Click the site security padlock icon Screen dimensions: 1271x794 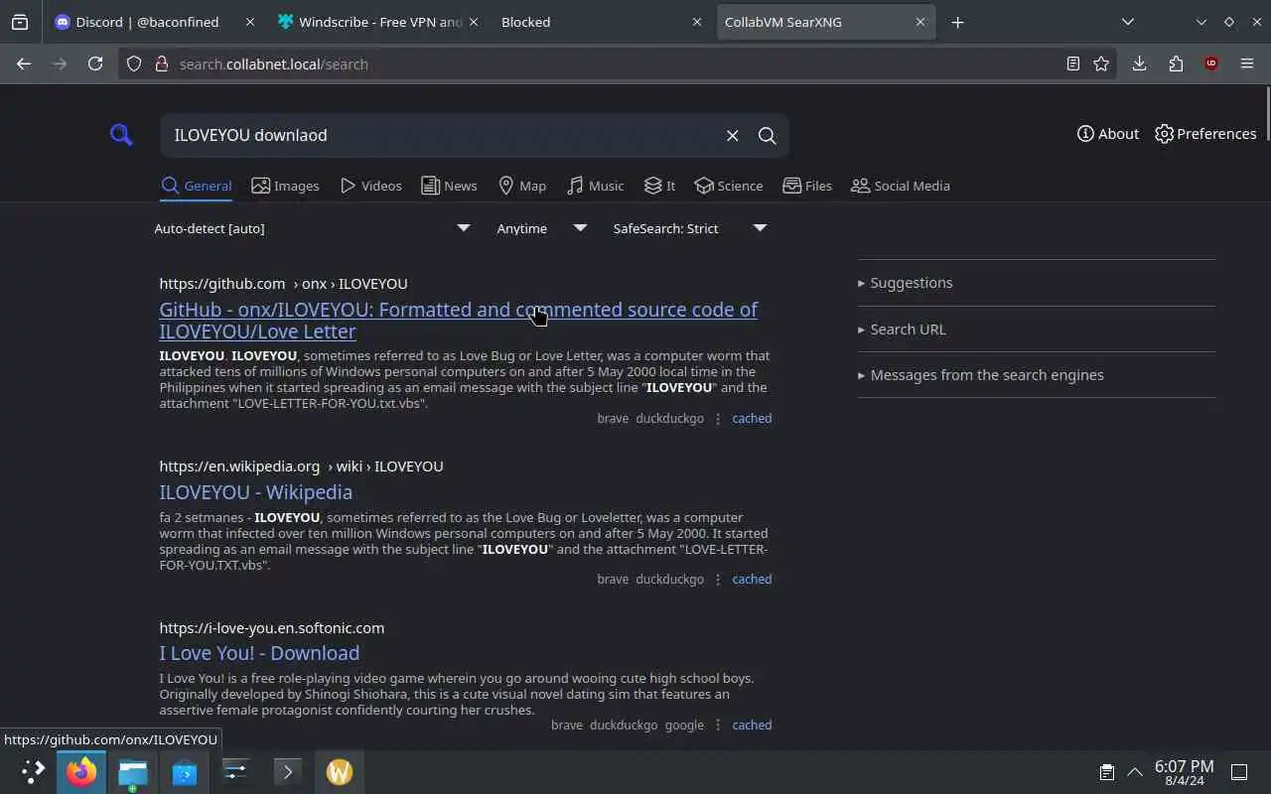161,64
